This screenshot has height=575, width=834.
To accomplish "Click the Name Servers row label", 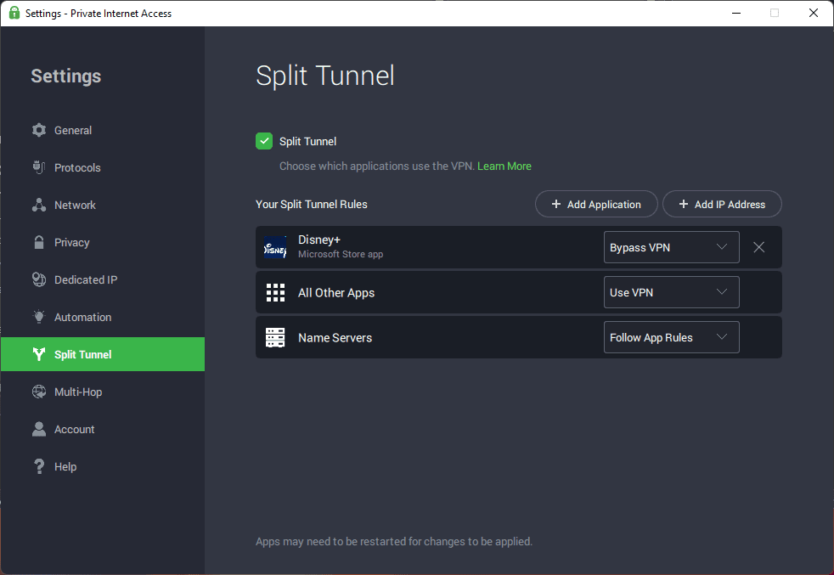I will click(x=335, y=337).
